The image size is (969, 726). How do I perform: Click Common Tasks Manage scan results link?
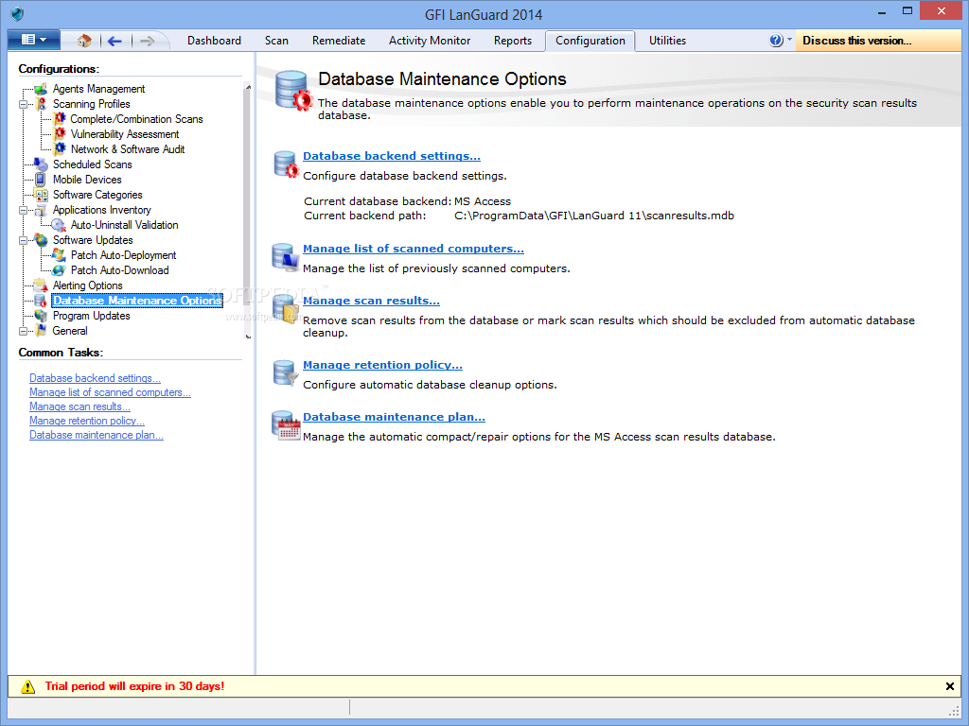(79, 406)
